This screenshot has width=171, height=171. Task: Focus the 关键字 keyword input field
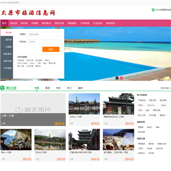(43, 34)
